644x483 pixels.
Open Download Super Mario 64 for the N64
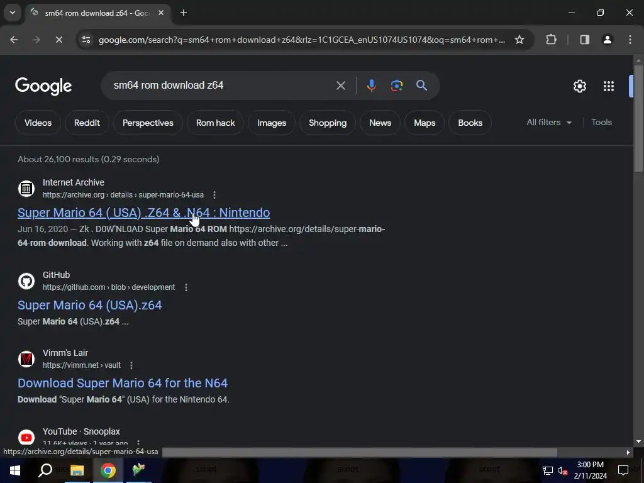tap(123, 383)
